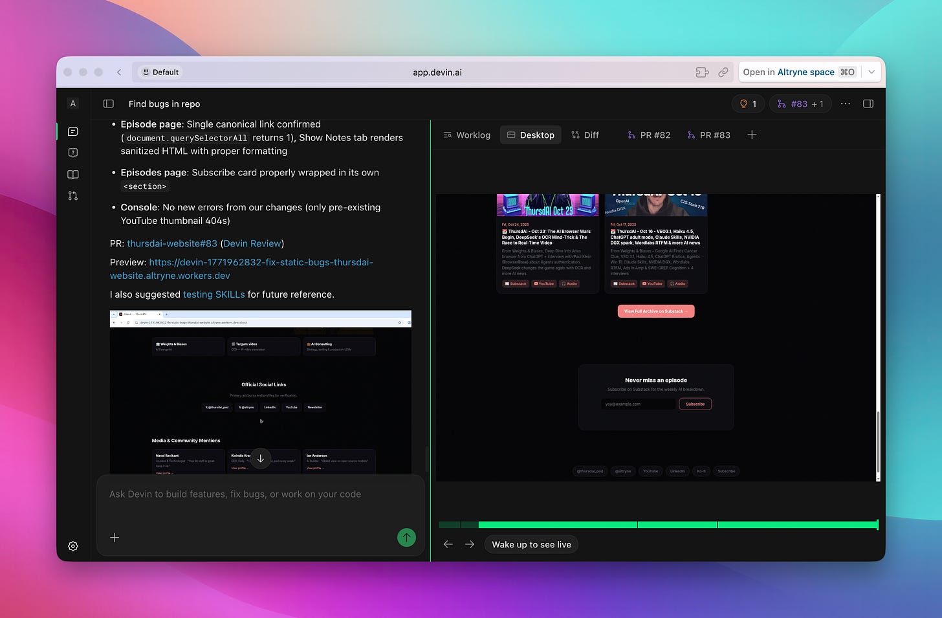Click Audio chip on Oct 16 episode

[x=678, y=283]
